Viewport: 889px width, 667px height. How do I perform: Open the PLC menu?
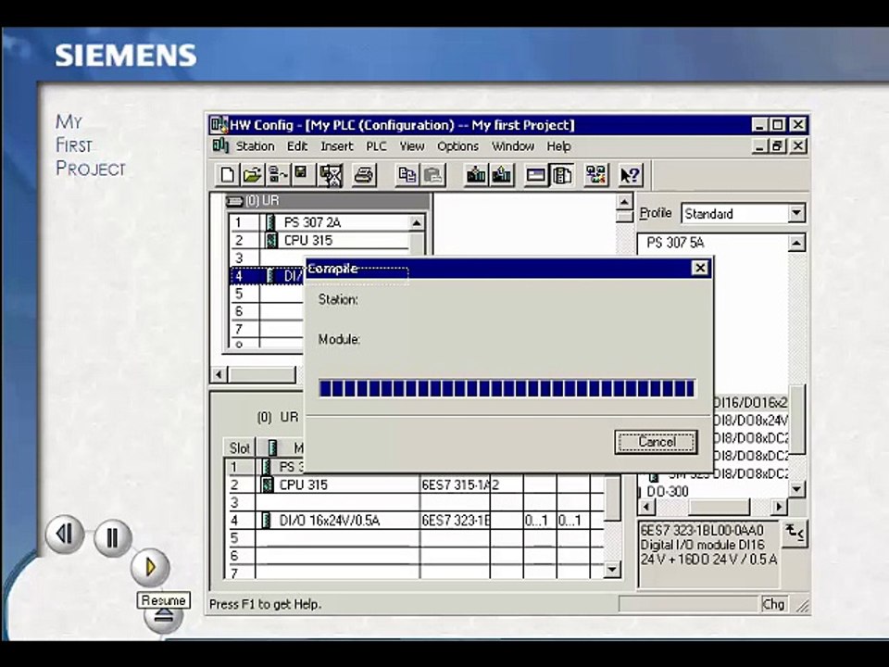coord(376,146)
